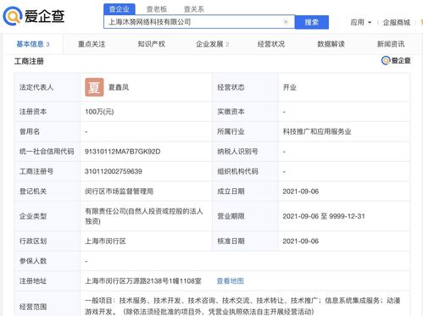The height and width of the screenshot is (316, 423).
Task: Click the business term 2021-09-06 至 9999-12-31
Action: (x=324, y=216)
